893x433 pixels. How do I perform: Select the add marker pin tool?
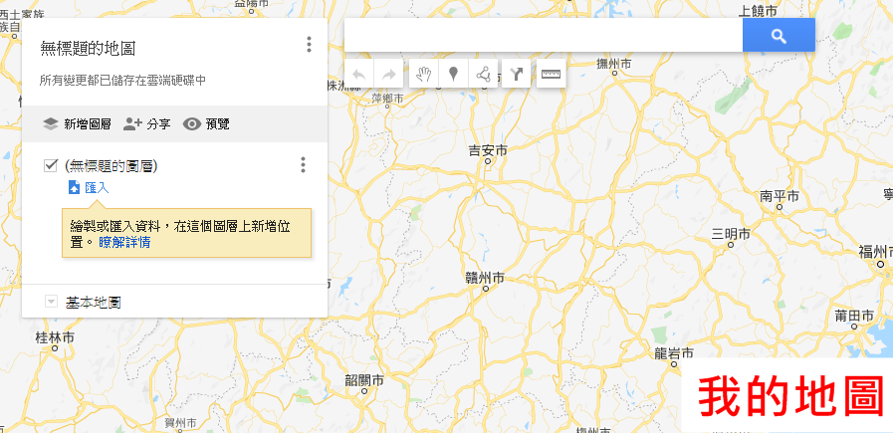[x=453, y=74]
